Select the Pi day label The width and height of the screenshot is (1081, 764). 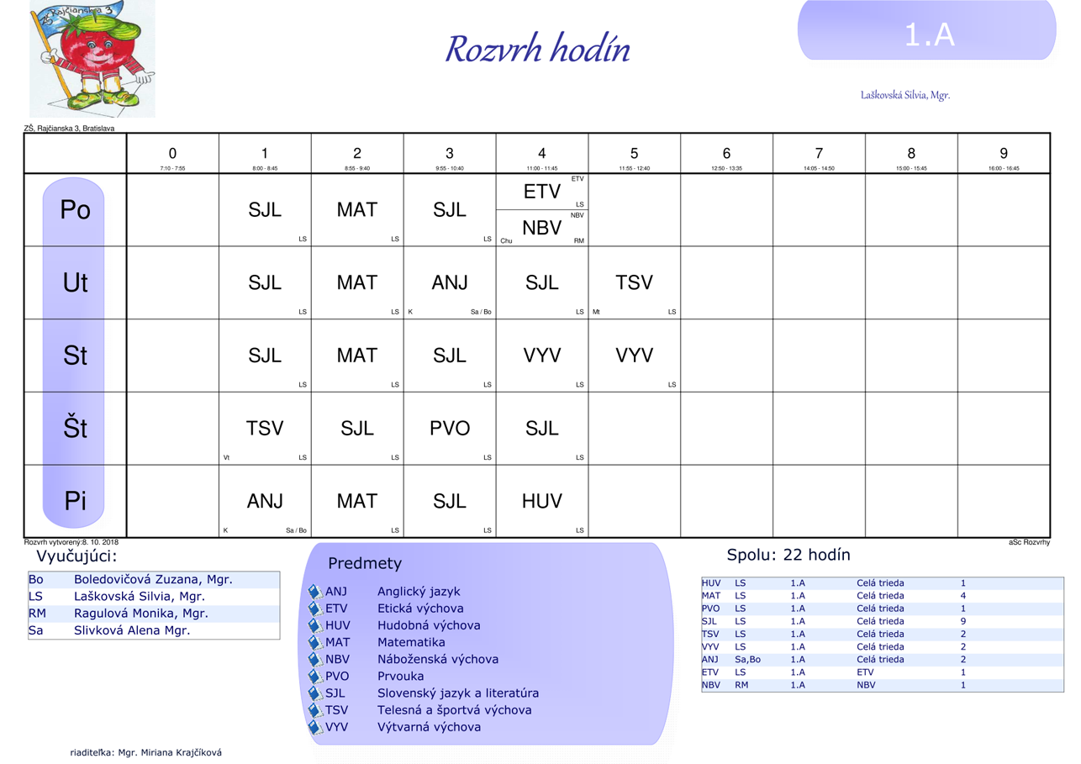click(75, 501)
